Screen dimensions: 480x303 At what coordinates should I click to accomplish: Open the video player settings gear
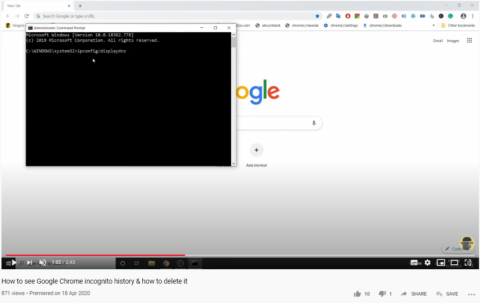[427, 263]
